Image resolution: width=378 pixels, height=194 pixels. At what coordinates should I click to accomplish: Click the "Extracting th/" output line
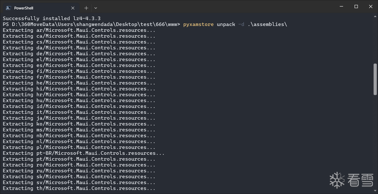tap(79, 188)
